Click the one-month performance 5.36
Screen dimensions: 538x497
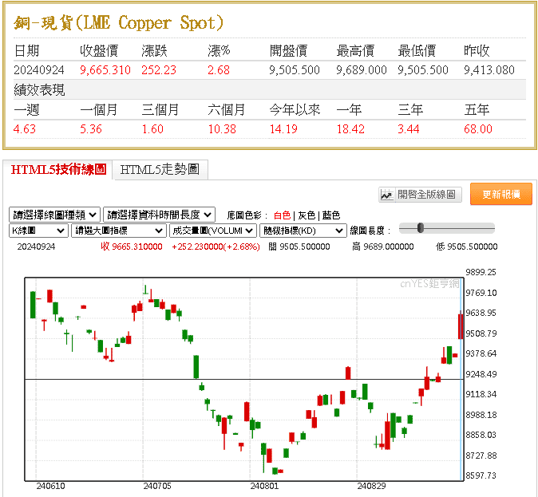coord(91,129)
